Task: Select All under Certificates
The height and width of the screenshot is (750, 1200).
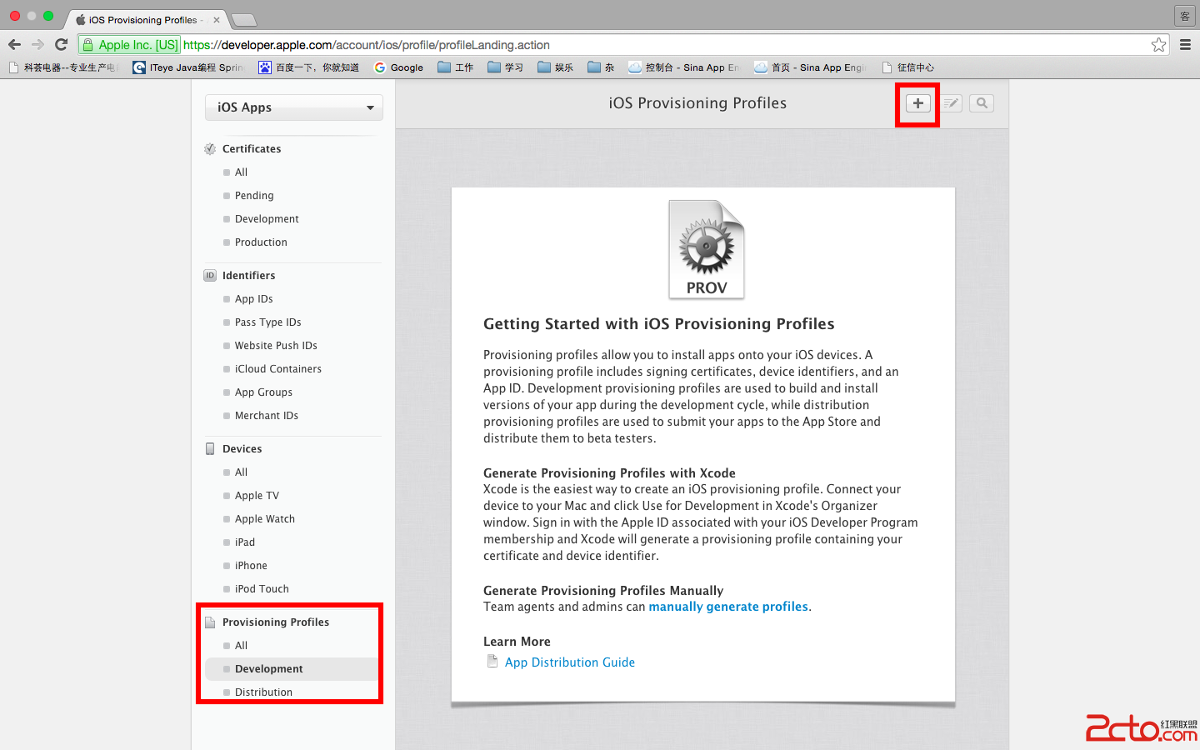Action: click(241, 172)
